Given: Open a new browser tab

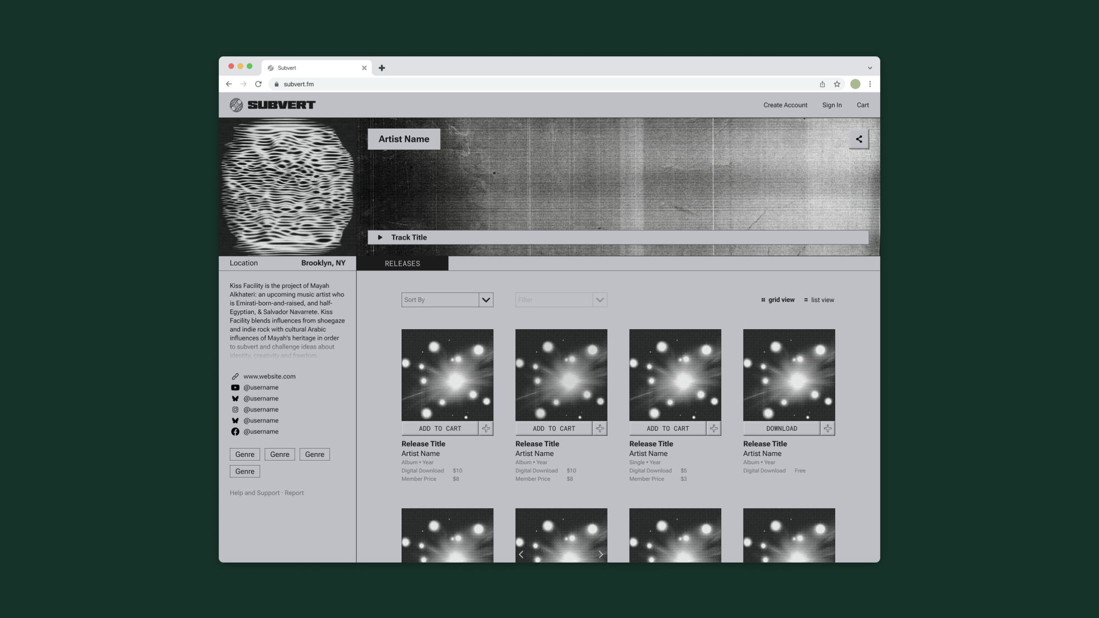Looking at the screenshot, I should click(382, 68).
